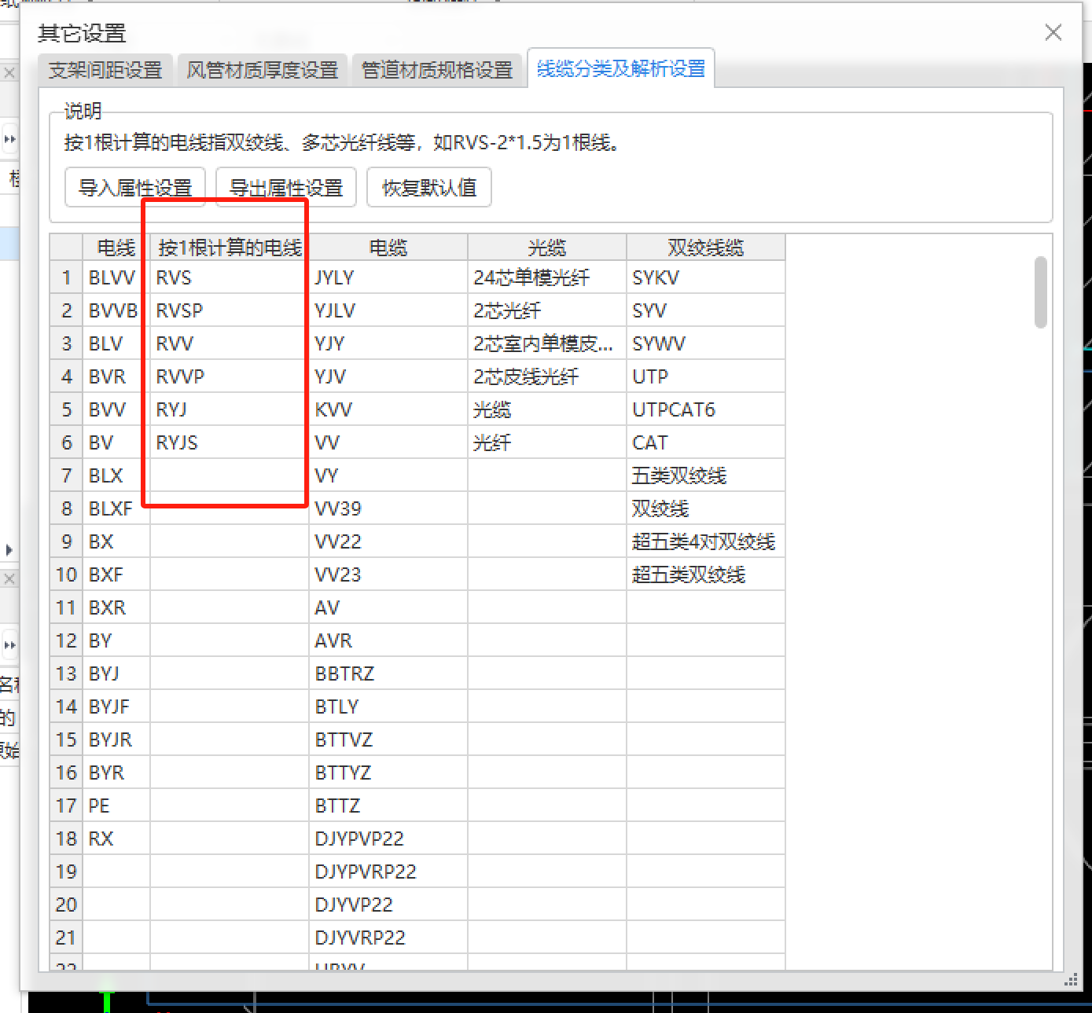Screen dimensions: 1092x1013
Task: Open the 风管材质厚度设置 tab
Action: pos(262,70)
